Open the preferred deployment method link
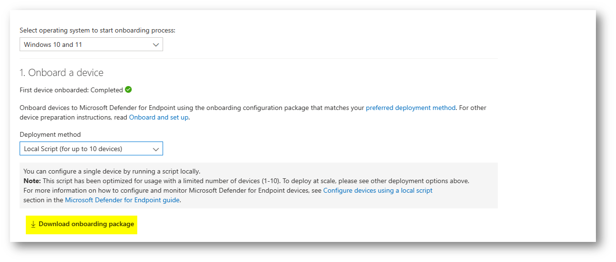Image resolution: width=616 pixels, height=262 pixels. point(411,108)
